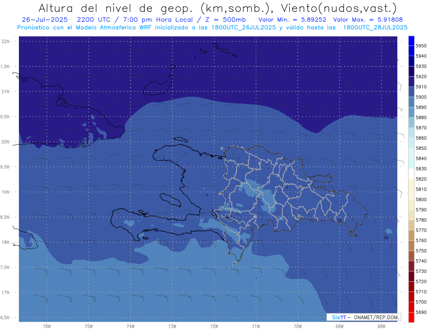Click the '5830' colorbar label
Image resolution: width=428 pixels, height=331 pixels.
click(421, 169)
